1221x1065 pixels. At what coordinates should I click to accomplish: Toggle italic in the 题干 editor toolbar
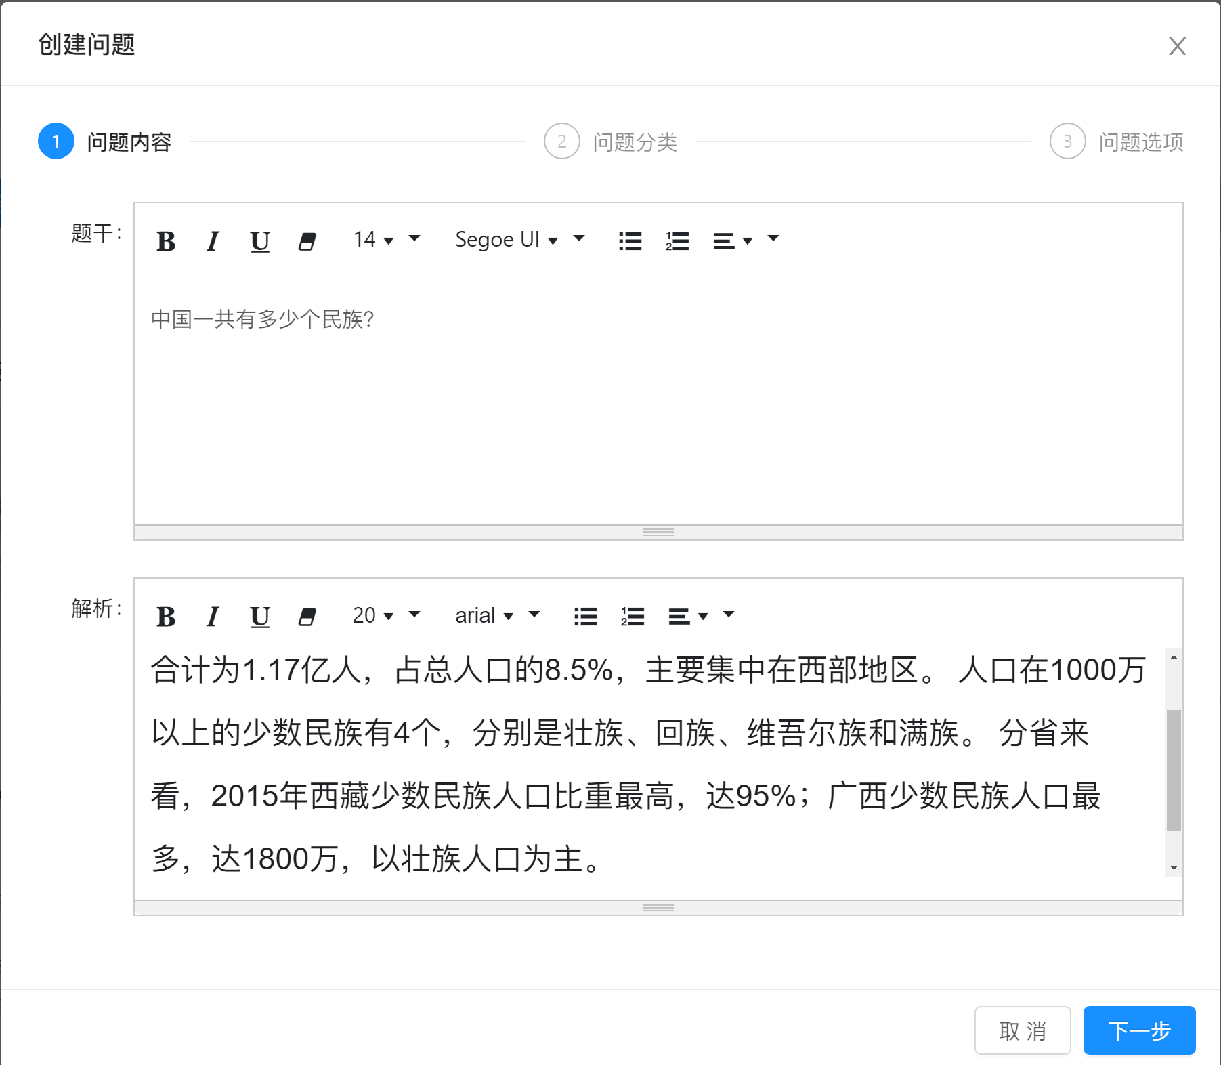[x=213, y=241]
